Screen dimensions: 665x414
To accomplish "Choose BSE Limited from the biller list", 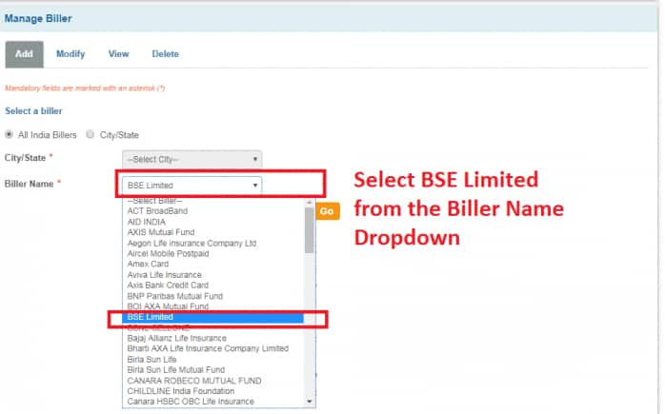I will tap(152, 317).
